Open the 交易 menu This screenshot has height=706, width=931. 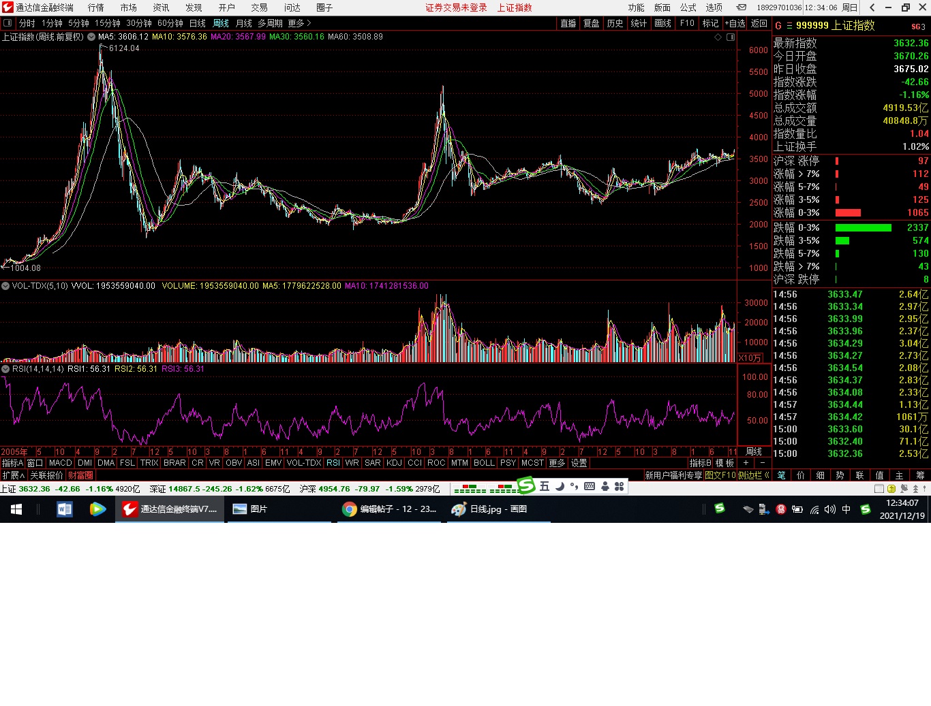pyautogui.click(x=260, y=7)
